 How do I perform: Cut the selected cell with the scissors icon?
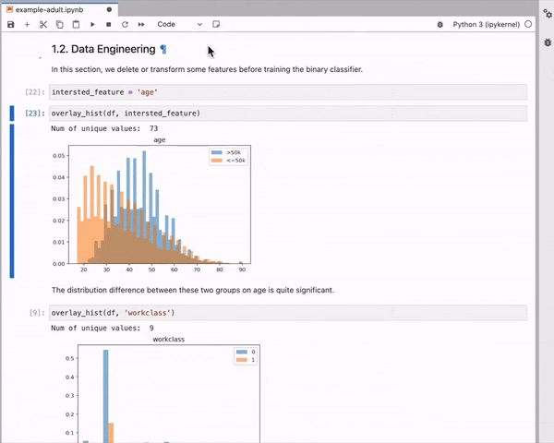point(43,24)
